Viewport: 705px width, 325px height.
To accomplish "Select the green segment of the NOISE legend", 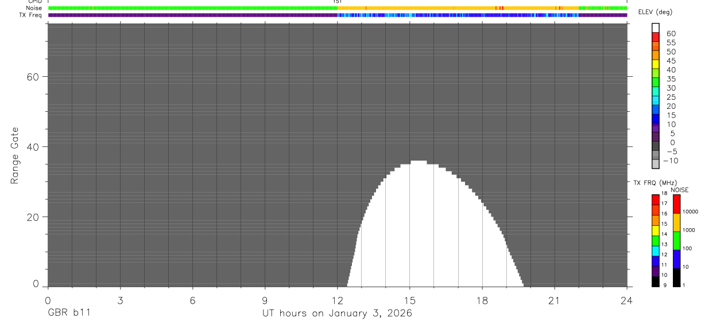I will tap(676, 241).
